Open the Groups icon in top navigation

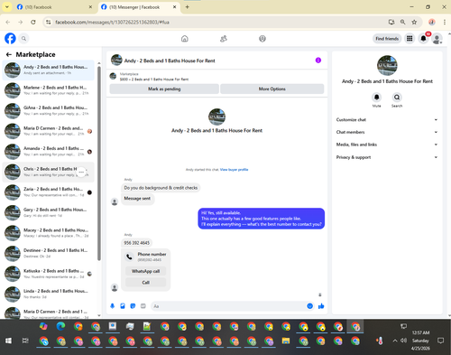(x=262, y=39)
